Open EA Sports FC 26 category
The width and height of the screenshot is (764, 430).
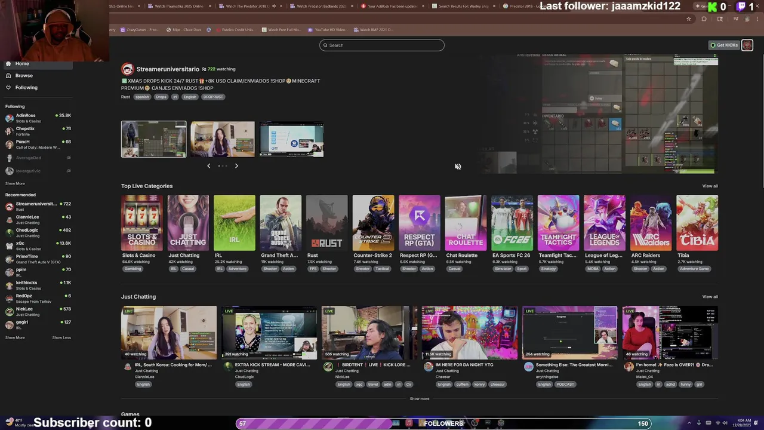tap(512, 223)
